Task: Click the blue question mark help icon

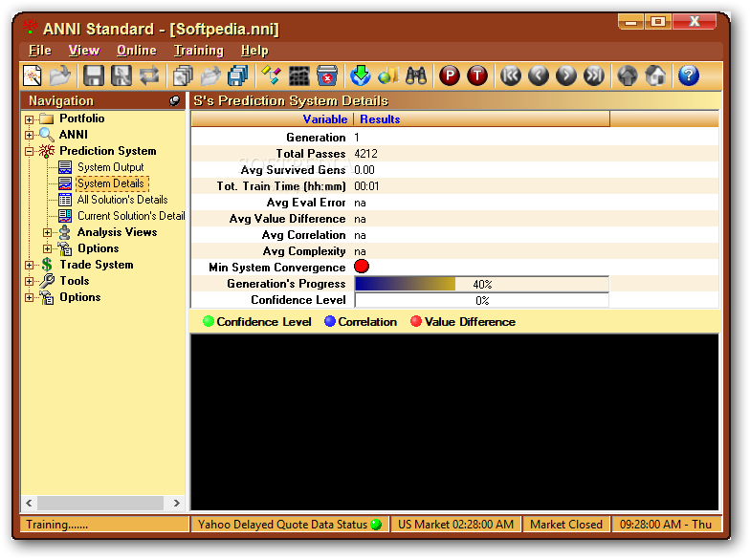Action: (689, 75)
